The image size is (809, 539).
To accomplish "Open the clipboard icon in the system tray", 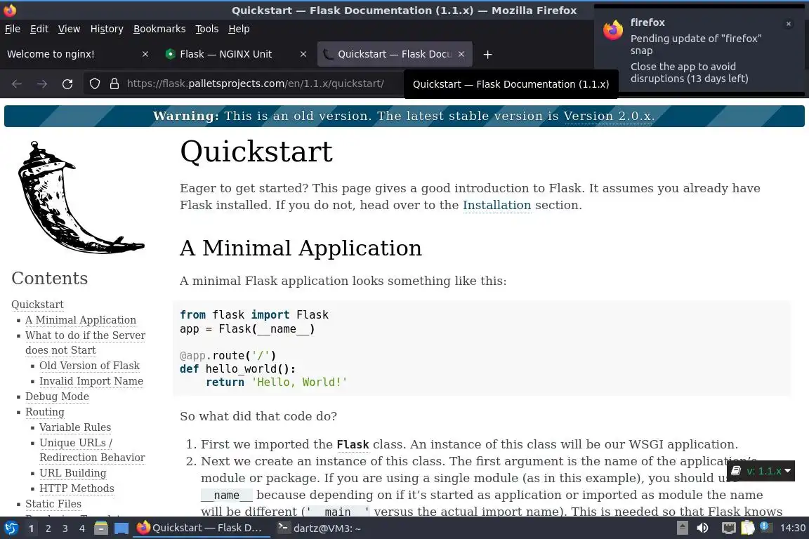I will point(748,528).
